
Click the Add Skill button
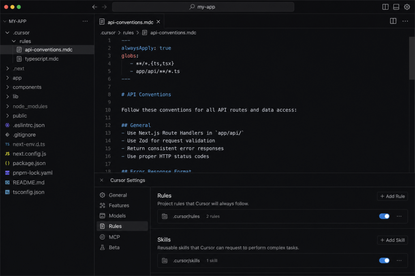tap(392, 240)
